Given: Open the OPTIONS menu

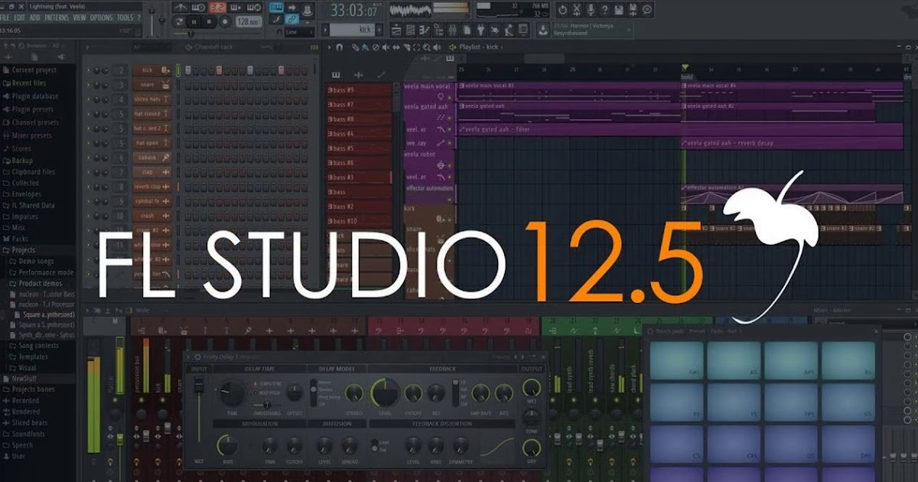Looking at the screenshot, I should tap(101, 18).
